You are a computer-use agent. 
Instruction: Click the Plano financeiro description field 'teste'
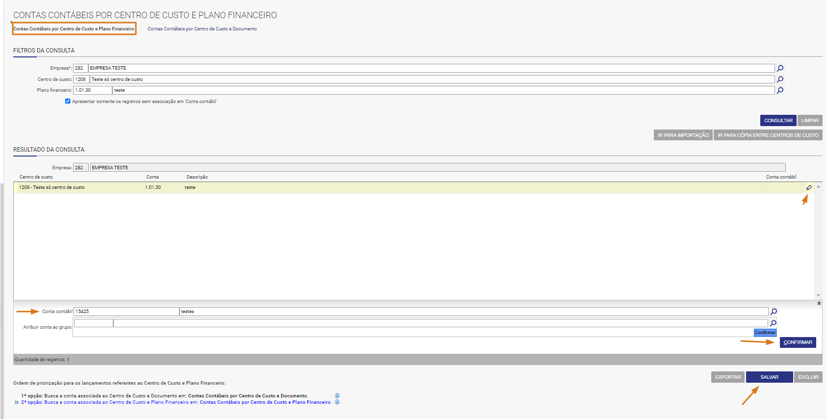tap(443, 90)
